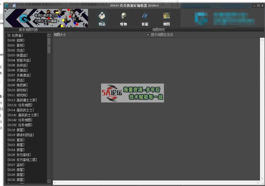Select map [0101 客栈]
The image size is (265, 186).
(x=16, y=45)
